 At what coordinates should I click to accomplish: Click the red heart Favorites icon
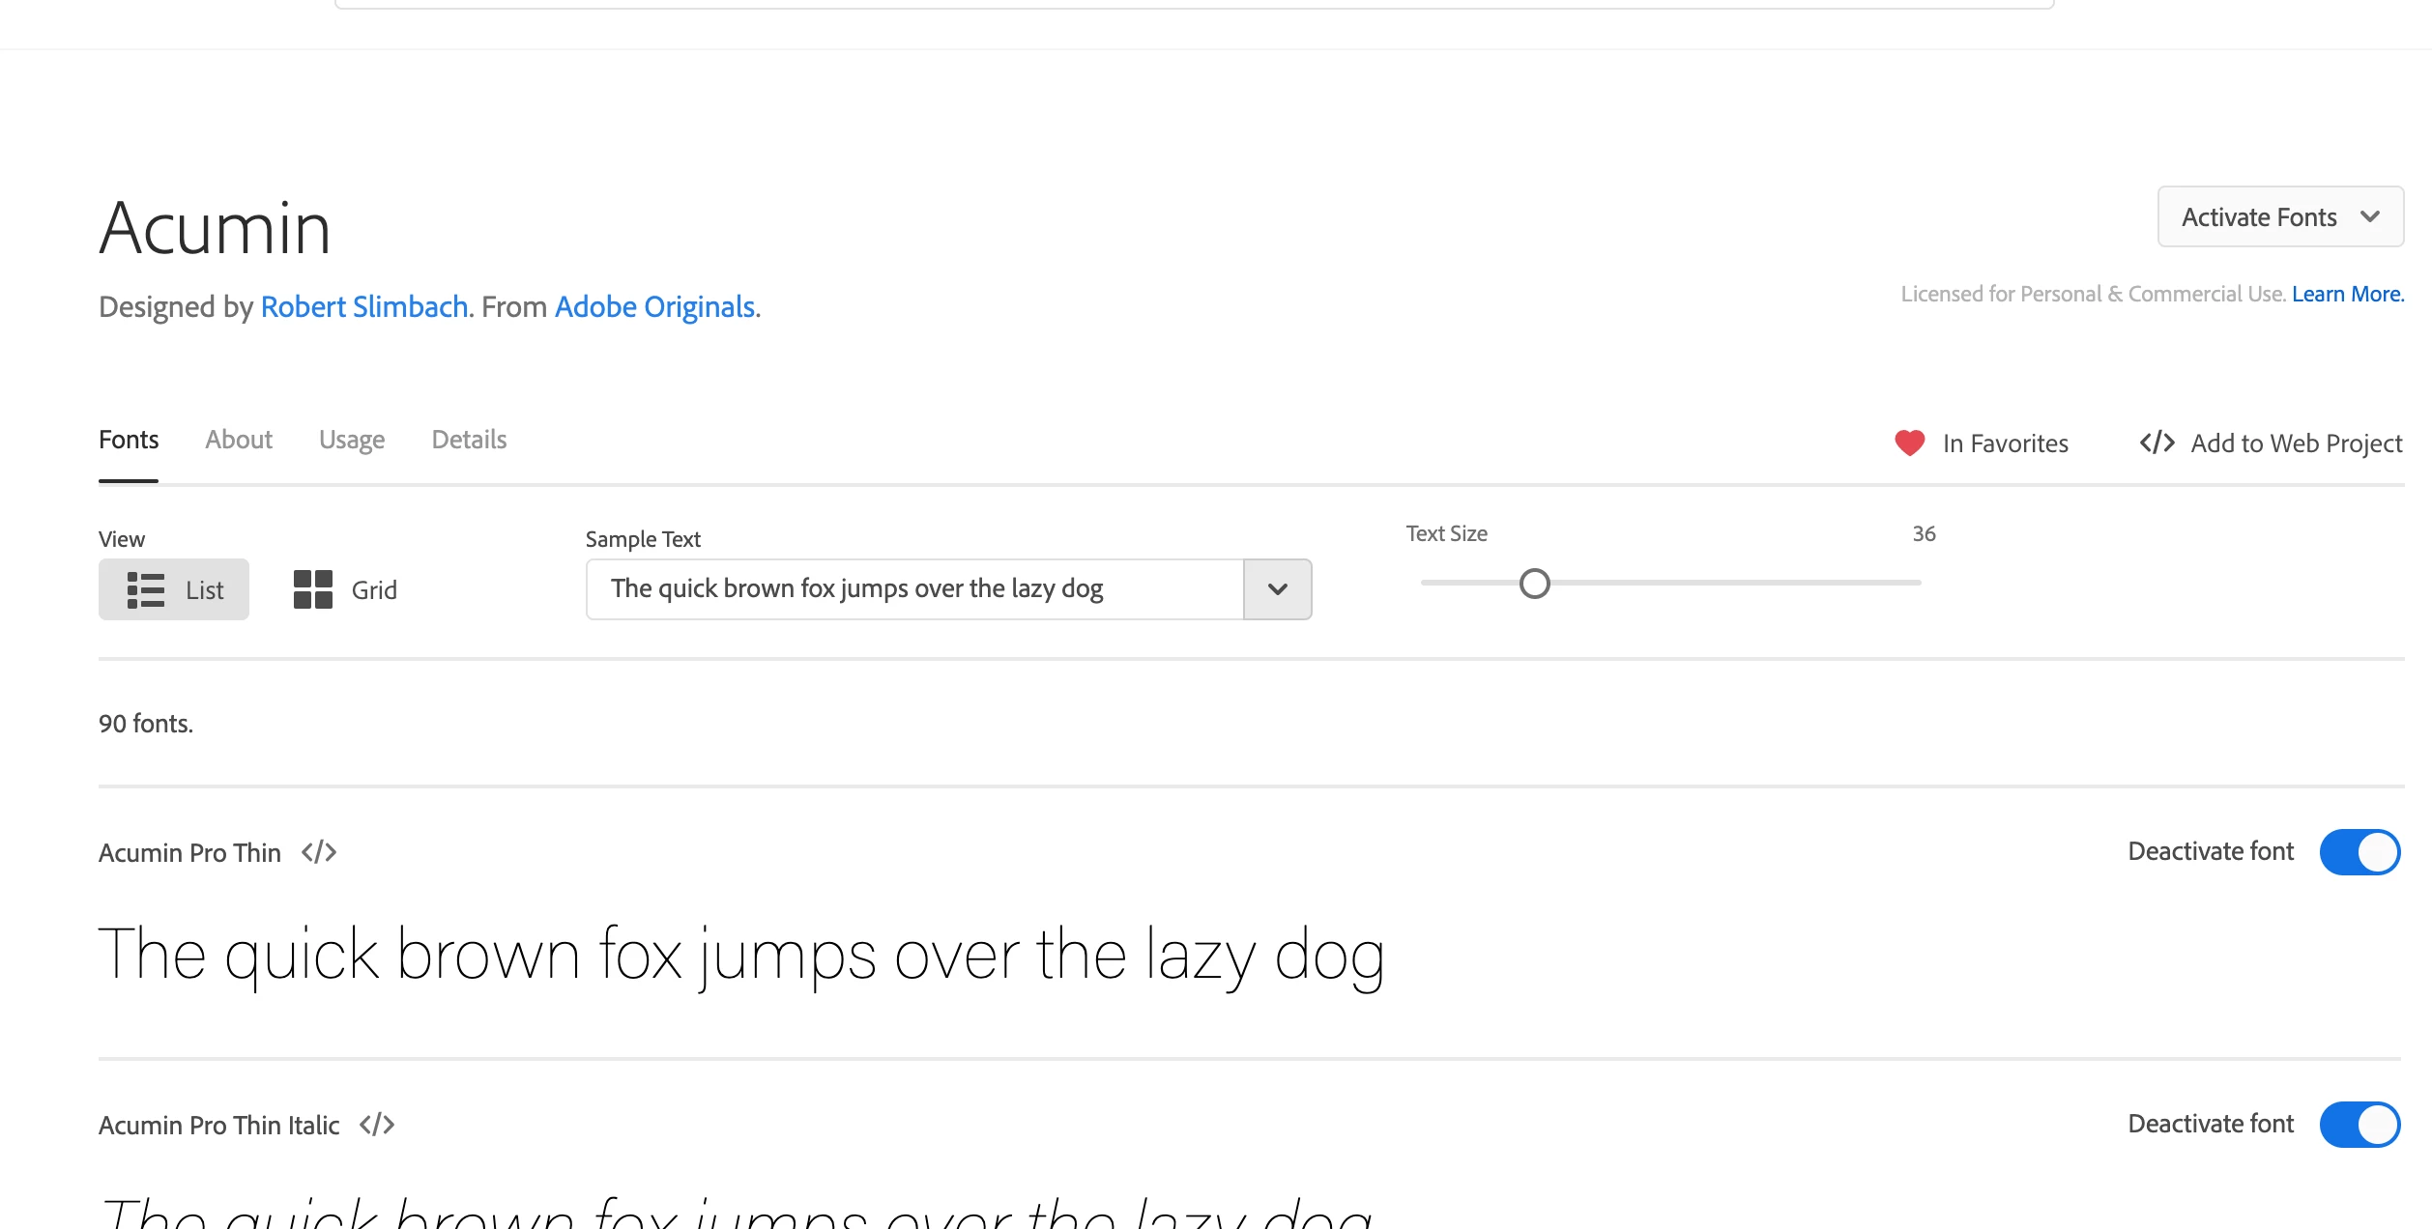(1909, 443)
